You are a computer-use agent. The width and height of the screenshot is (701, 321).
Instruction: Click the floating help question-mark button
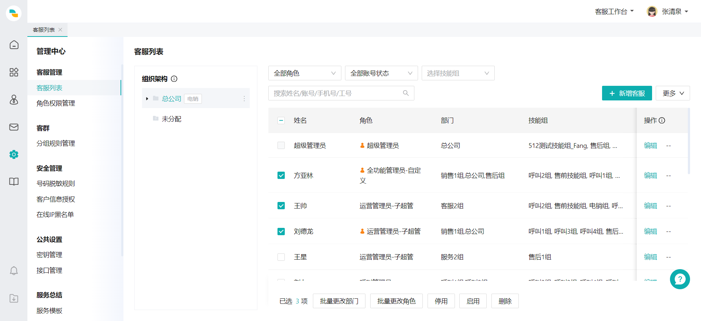click(680, 279)
